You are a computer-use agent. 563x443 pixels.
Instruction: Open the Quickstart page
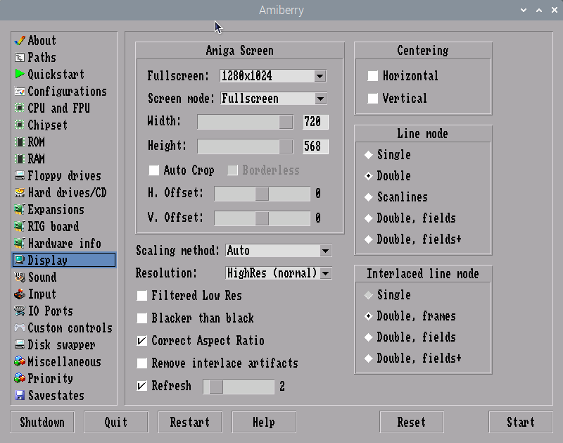click(x=64, y=74)
